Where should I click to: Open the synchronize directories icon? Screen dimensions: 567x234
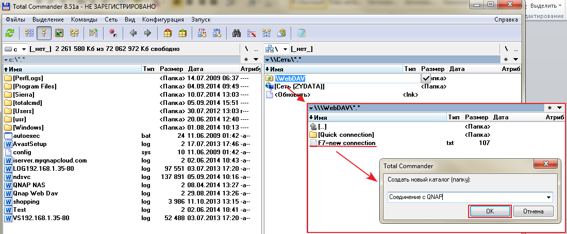click(266, 33)
